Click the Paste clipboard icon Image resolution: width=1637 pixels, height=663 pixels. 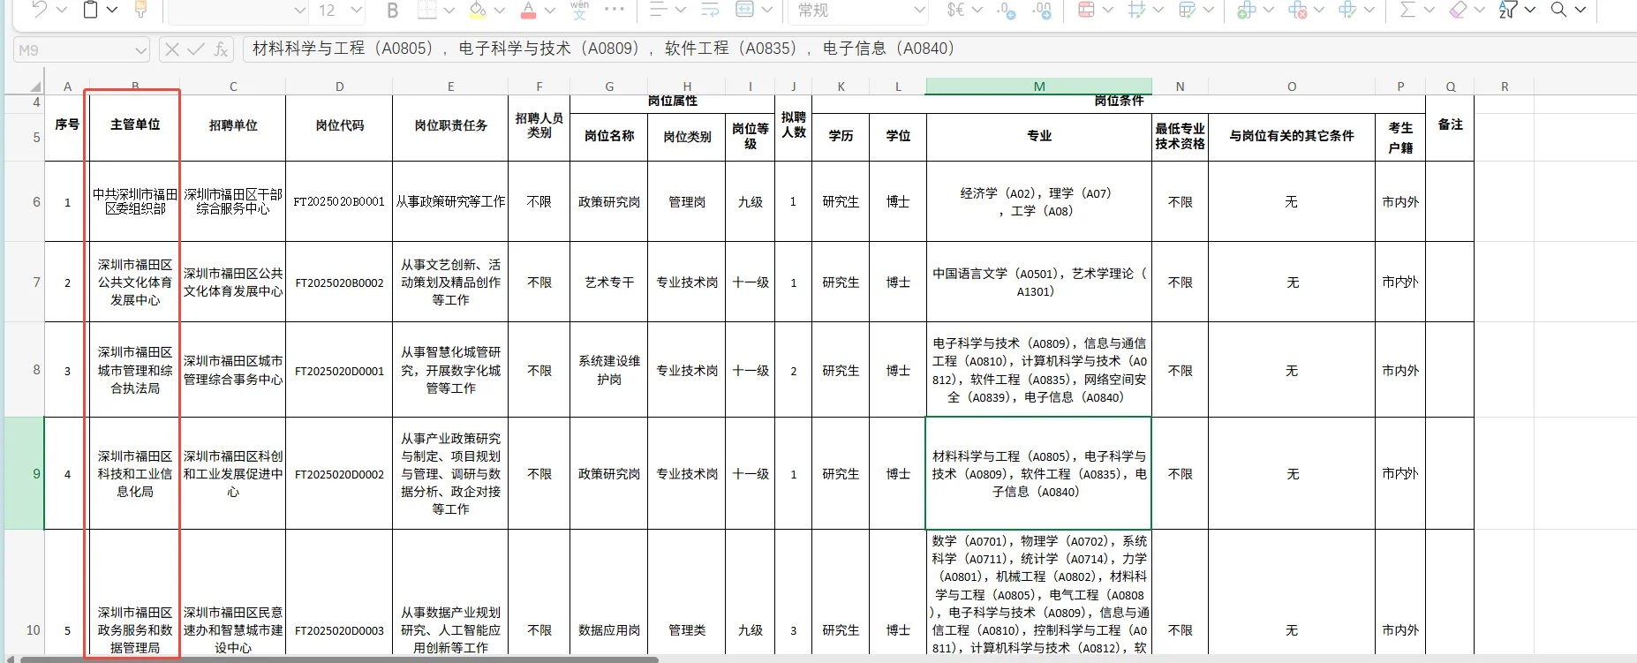coord(91,10)
